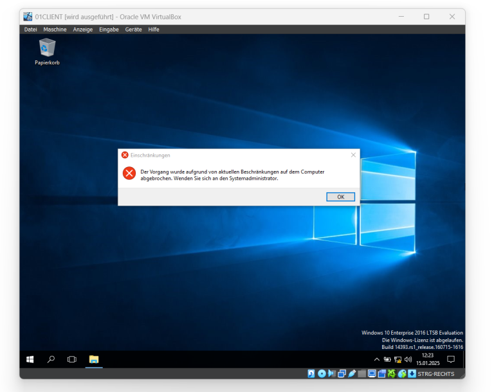Open Task View on the guest taskbar

point(72,359)
